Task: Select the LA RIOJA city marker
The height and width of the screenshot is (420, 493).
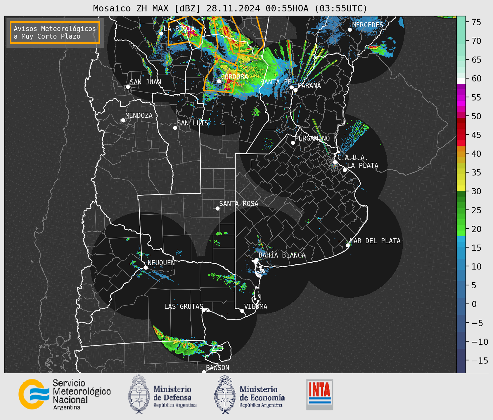Action: click(x=161, y=34)
